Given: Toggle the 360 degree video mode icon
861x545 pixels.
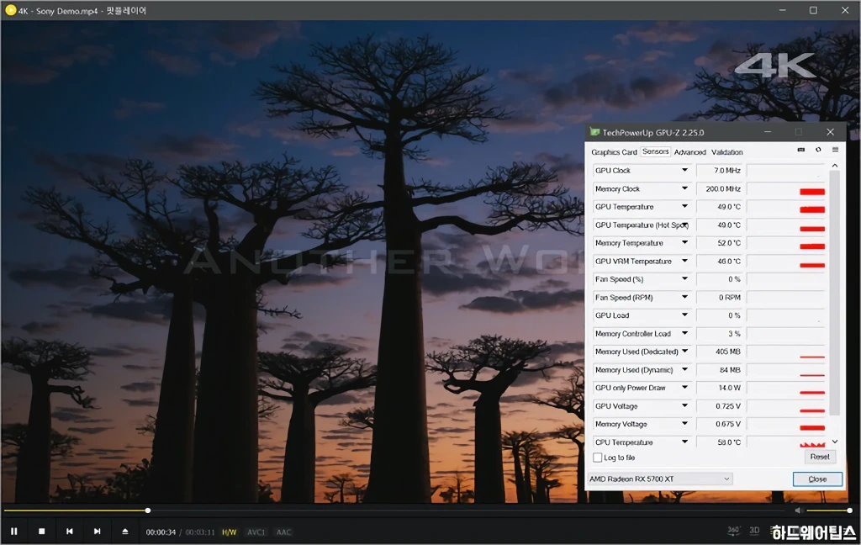Looking at the screenshot, I should [x=733, y=531].
